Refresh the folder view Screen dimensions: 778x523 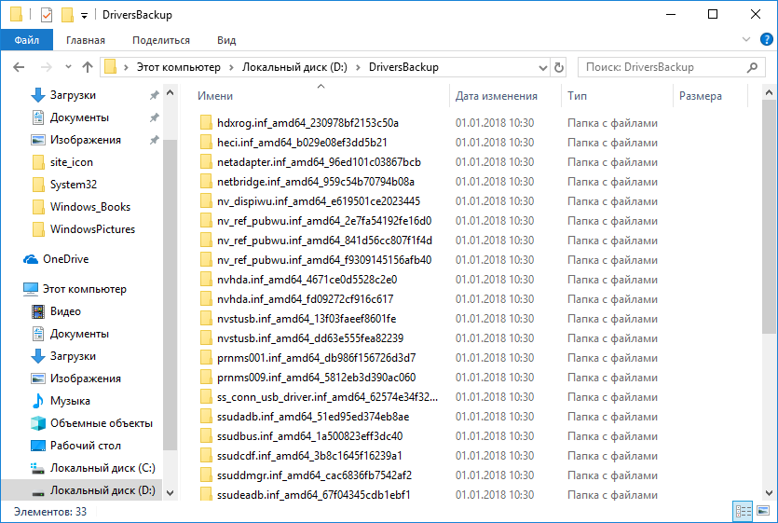tap(559, 67)
